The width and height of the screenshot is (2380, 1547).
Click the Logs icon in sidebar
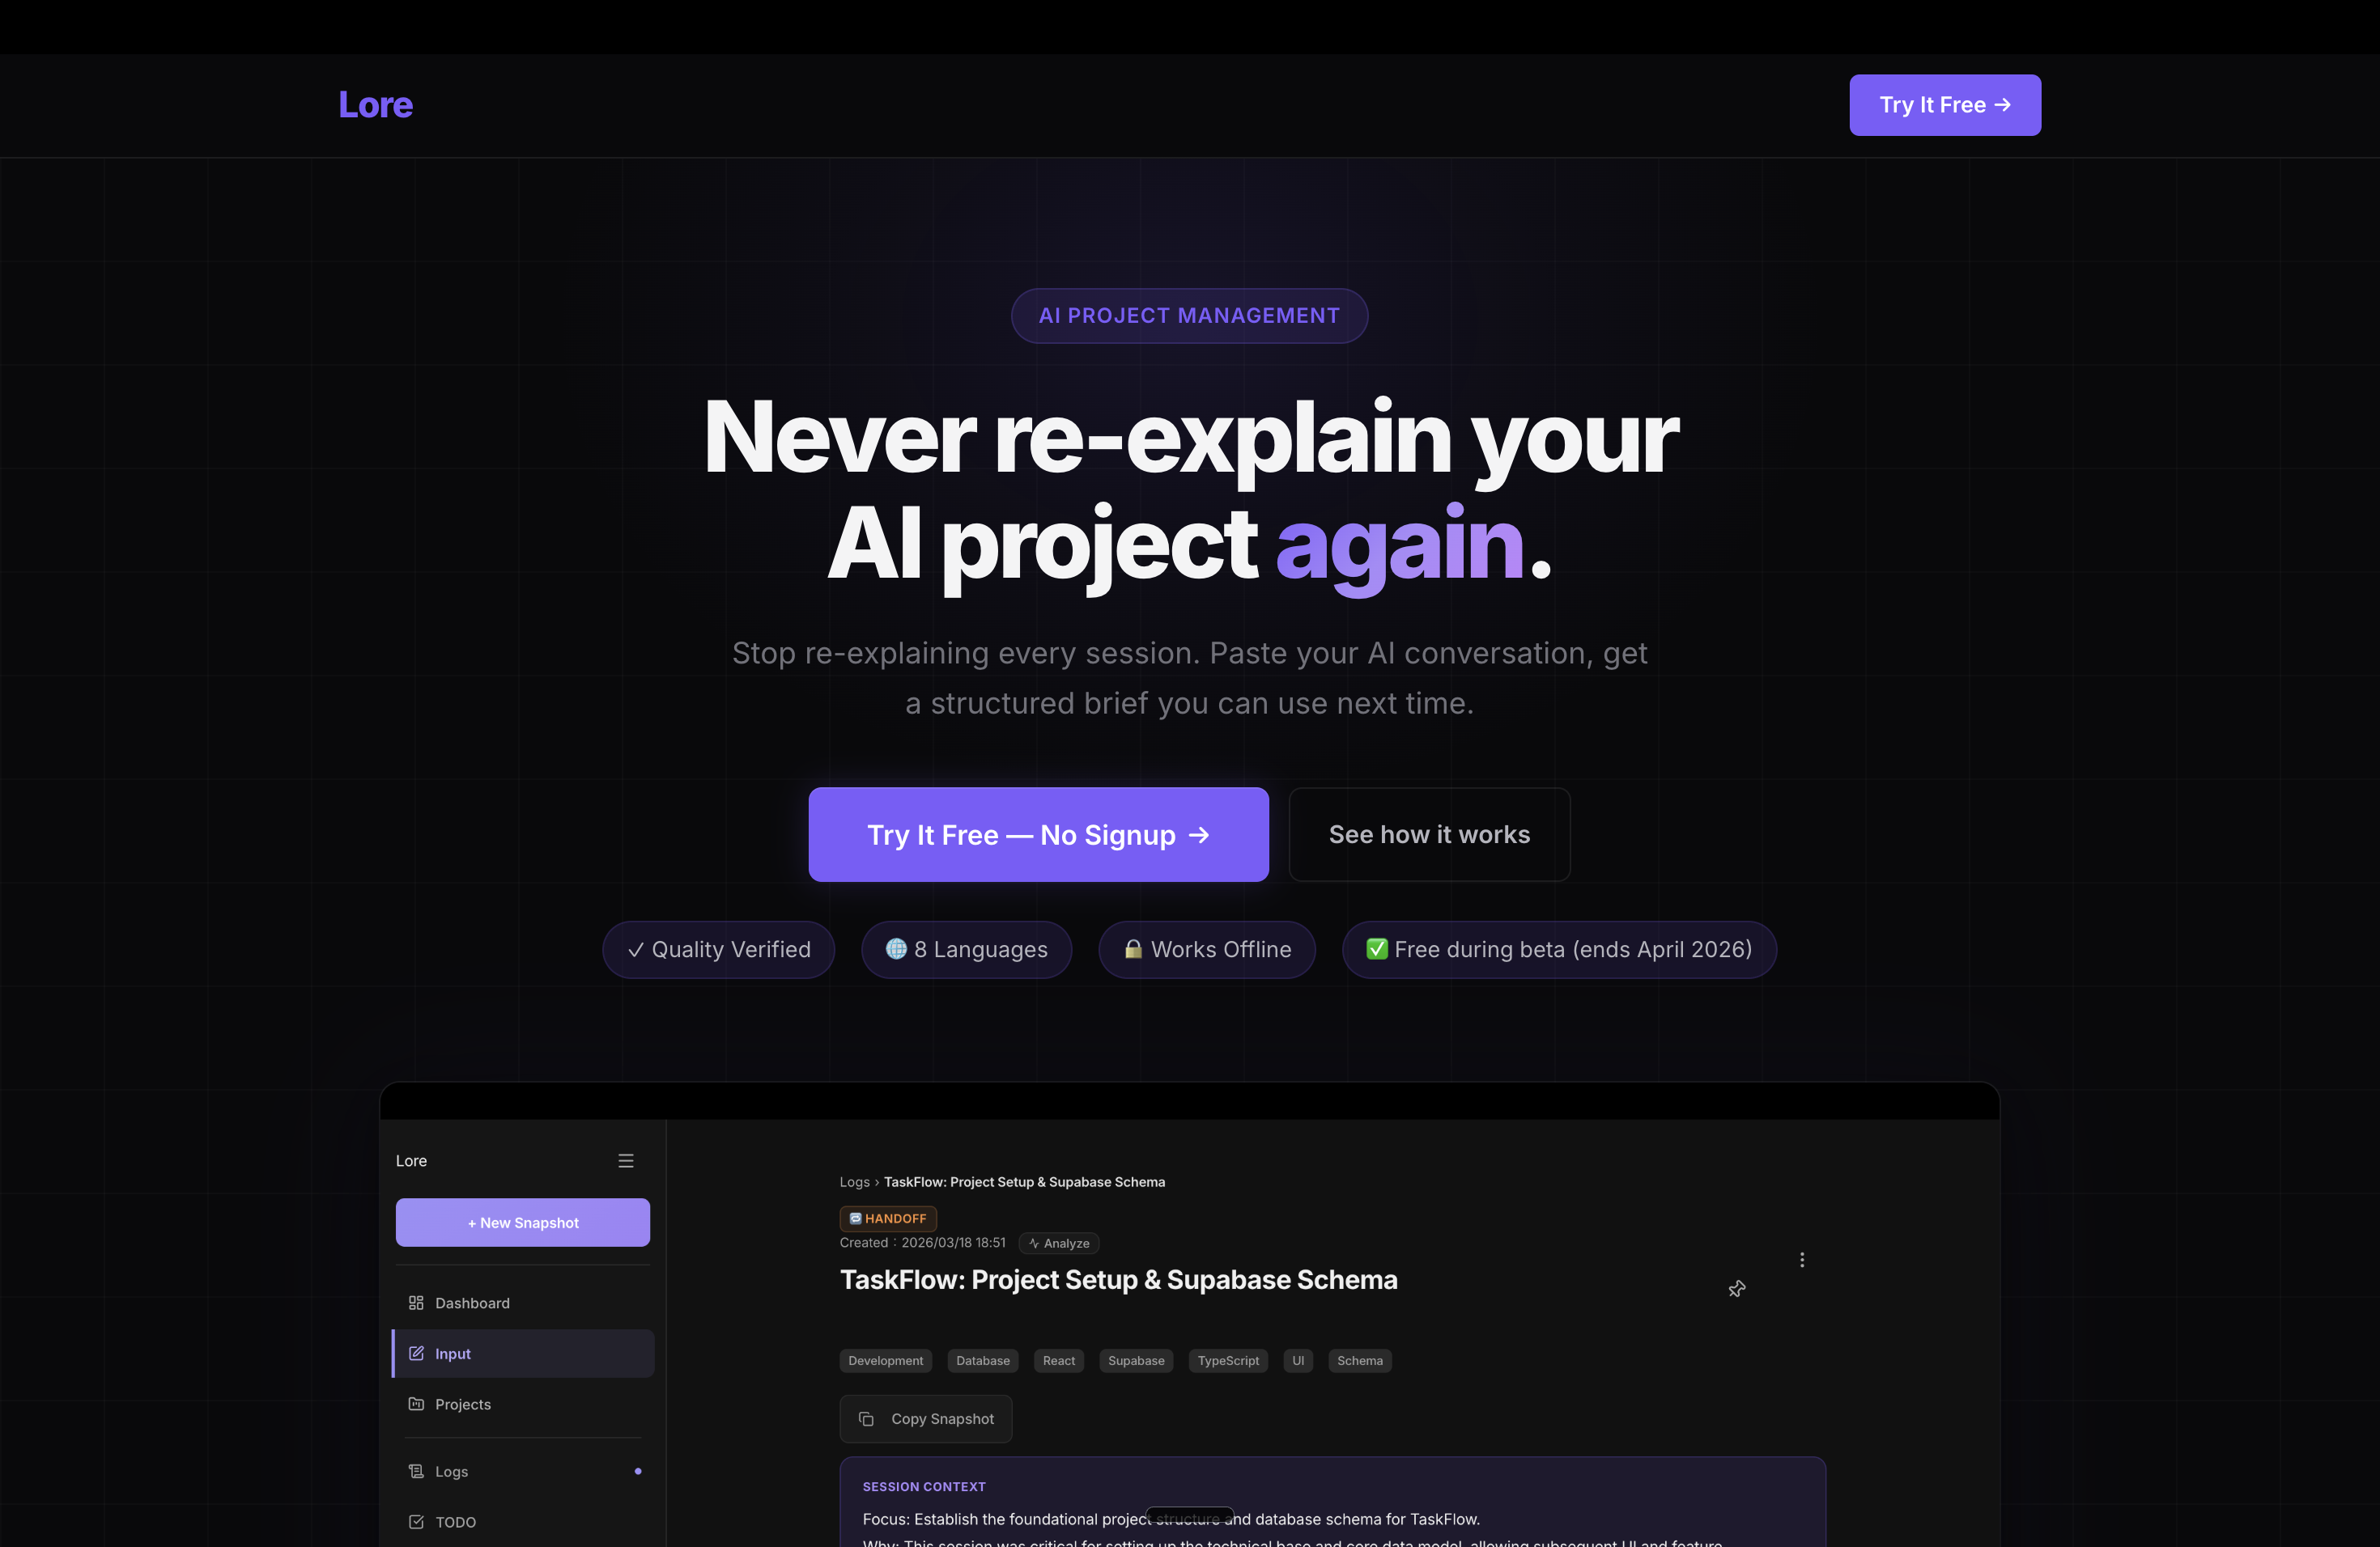(x=416, y=1471)
